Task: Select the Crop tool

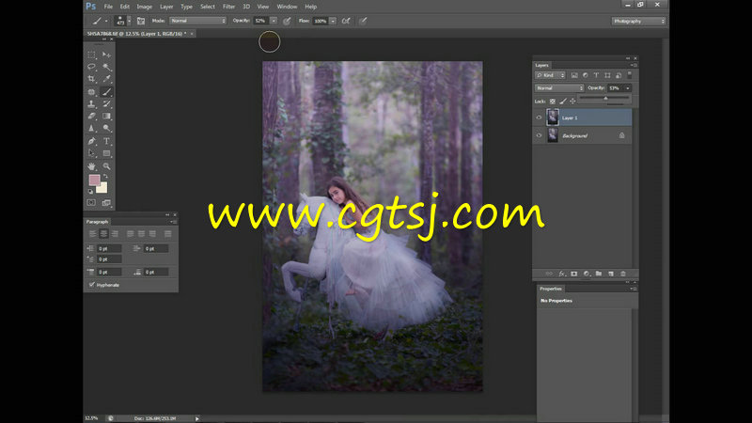Action: (91, 79)
